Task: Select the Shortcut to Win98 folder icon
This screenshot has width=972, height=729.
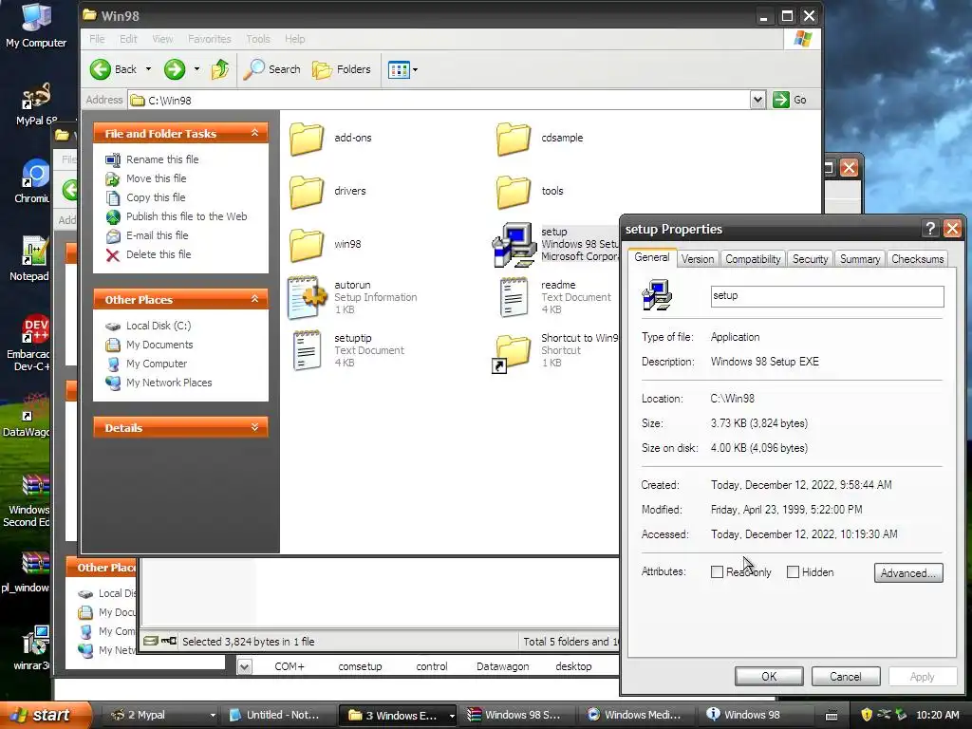Action: [512, 353]
